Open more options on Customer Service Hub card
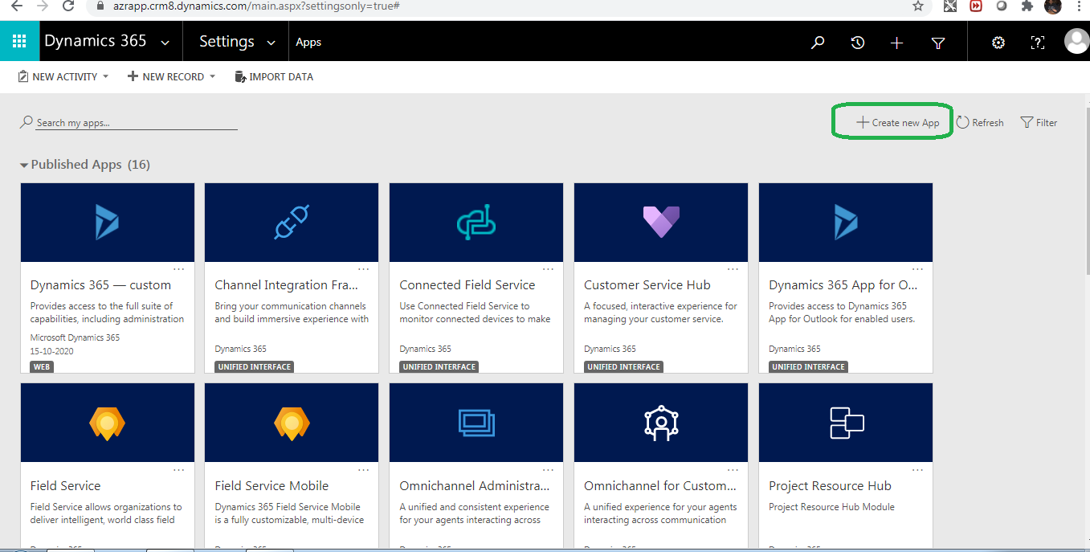 pos(733,269)
